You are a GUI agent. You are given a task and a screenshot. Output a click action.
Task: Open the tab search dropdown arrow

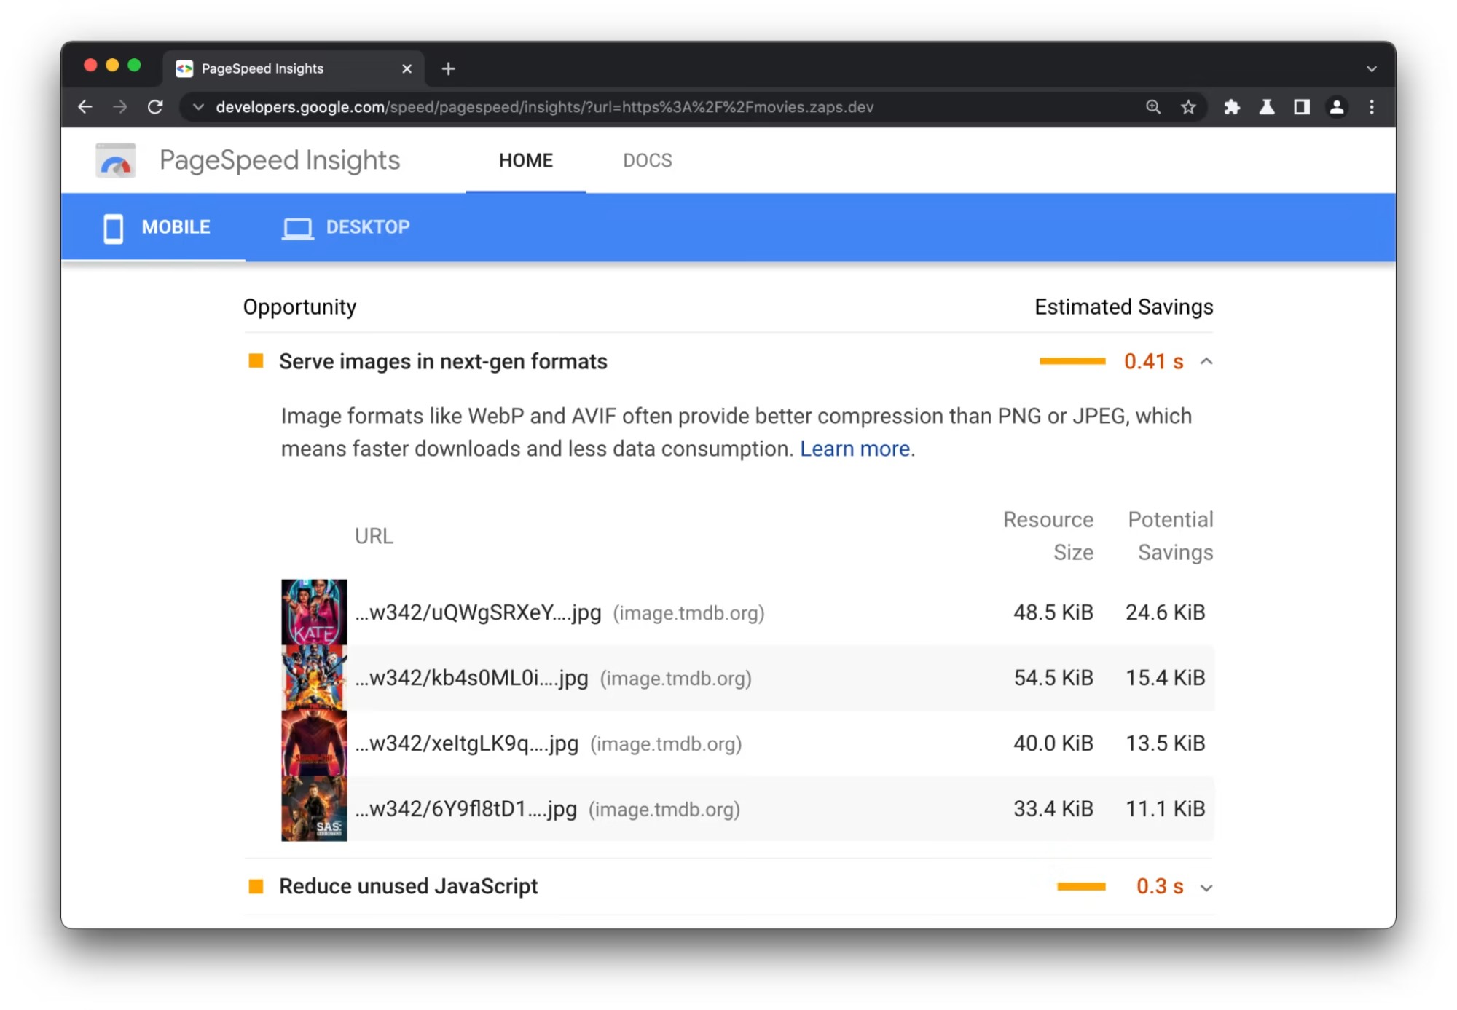tap(1372, 68)
